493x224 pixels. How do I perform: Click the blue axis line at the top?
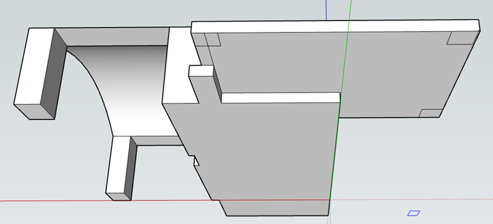[326, 9]
